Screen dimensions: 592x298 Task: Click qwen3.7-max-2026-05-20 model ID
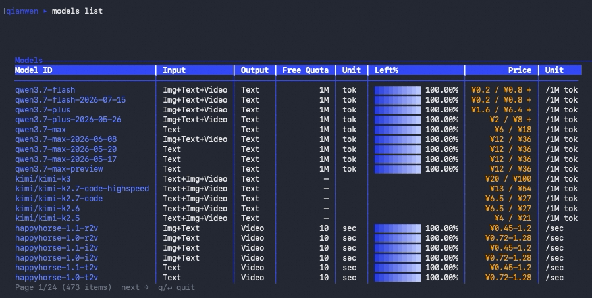[66, 149]
